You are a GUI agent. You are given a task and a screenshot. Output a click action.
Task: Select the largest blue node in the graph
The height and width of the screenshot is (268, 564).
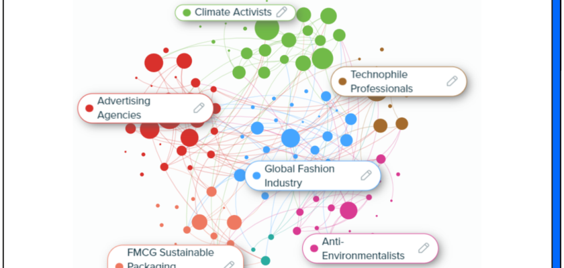click(x=290, y=138)
